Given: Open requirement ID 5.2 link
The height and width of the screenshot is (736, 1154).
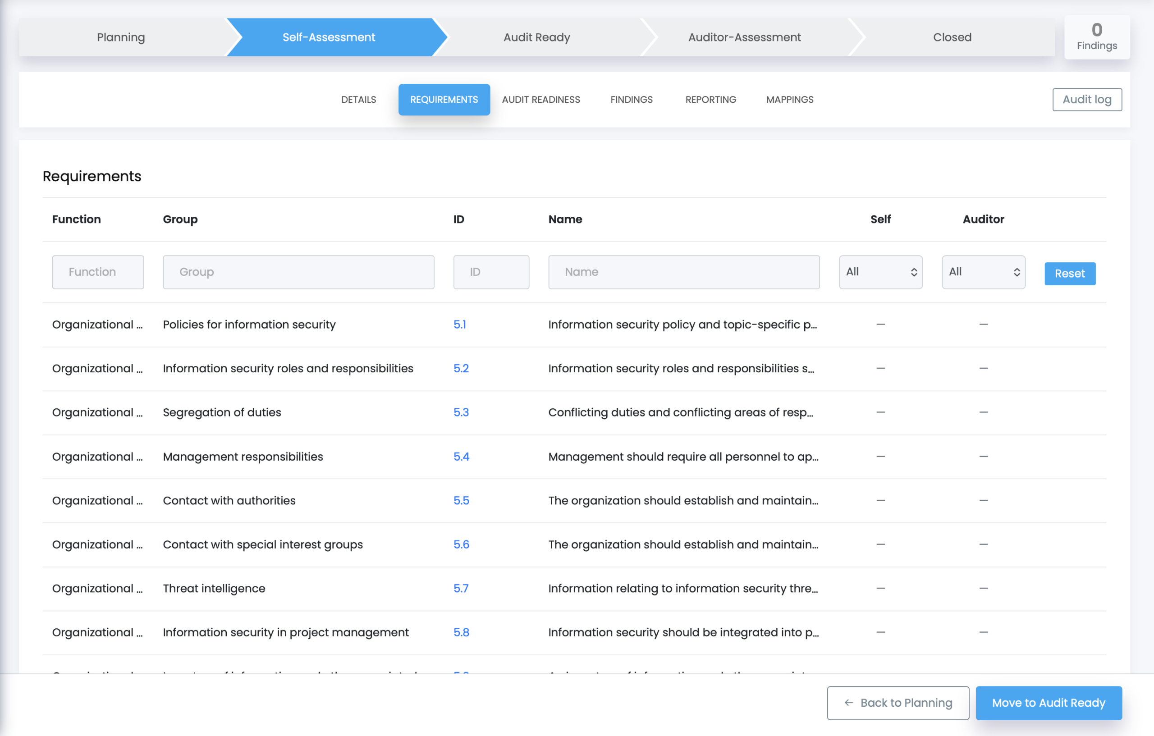Looking at the screenshot, I should point(461,369).
